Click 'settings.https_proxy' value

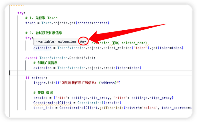152,98
